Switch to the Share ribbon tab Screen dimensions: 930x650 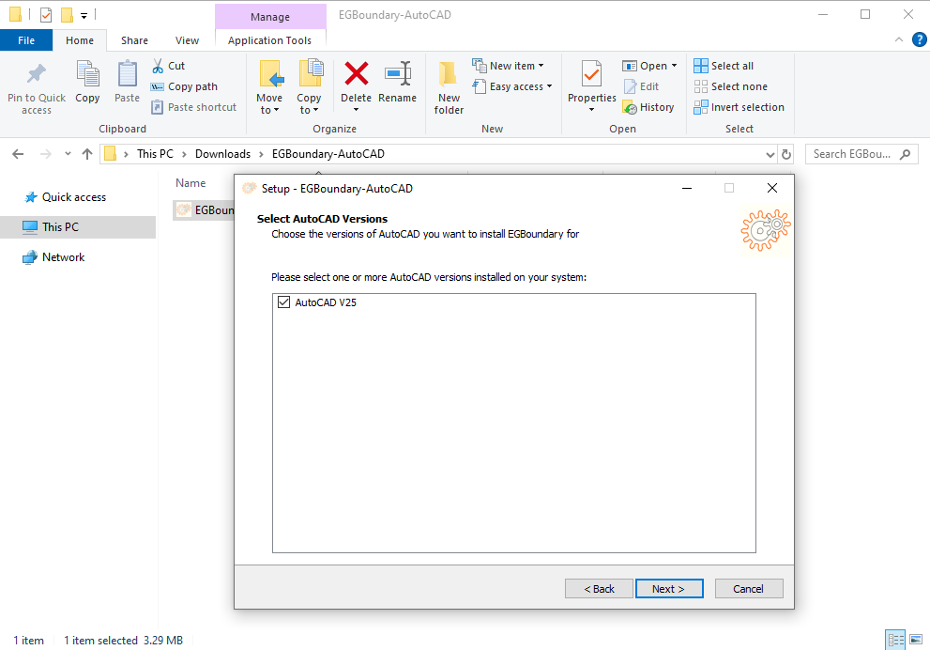click(x=134, y=40)
